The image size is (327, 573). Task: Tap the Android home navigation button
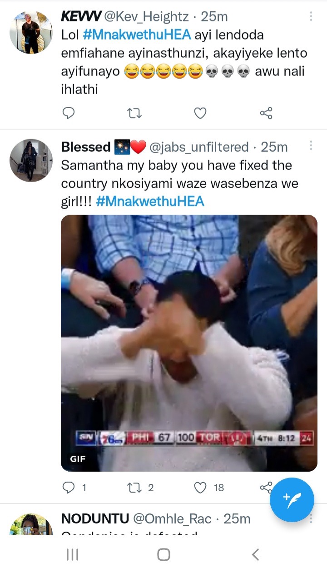[163, 554]
